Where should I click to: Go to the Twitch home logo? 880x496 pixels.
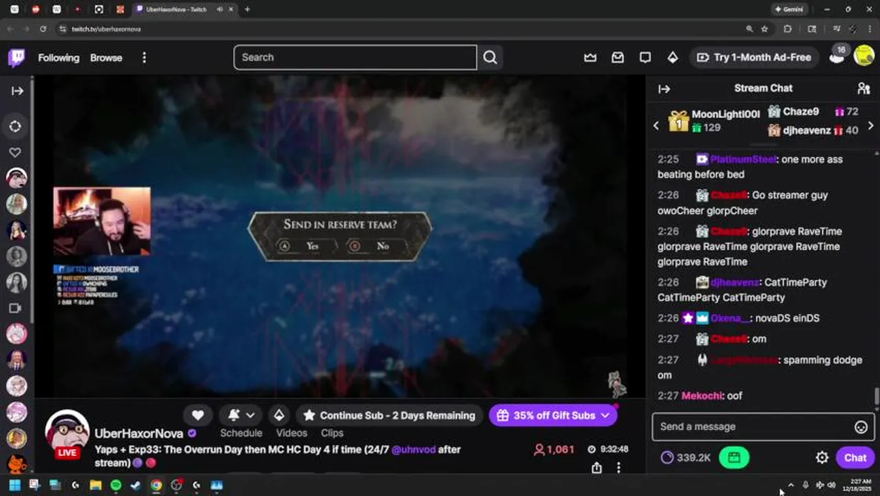click(17, 57)
